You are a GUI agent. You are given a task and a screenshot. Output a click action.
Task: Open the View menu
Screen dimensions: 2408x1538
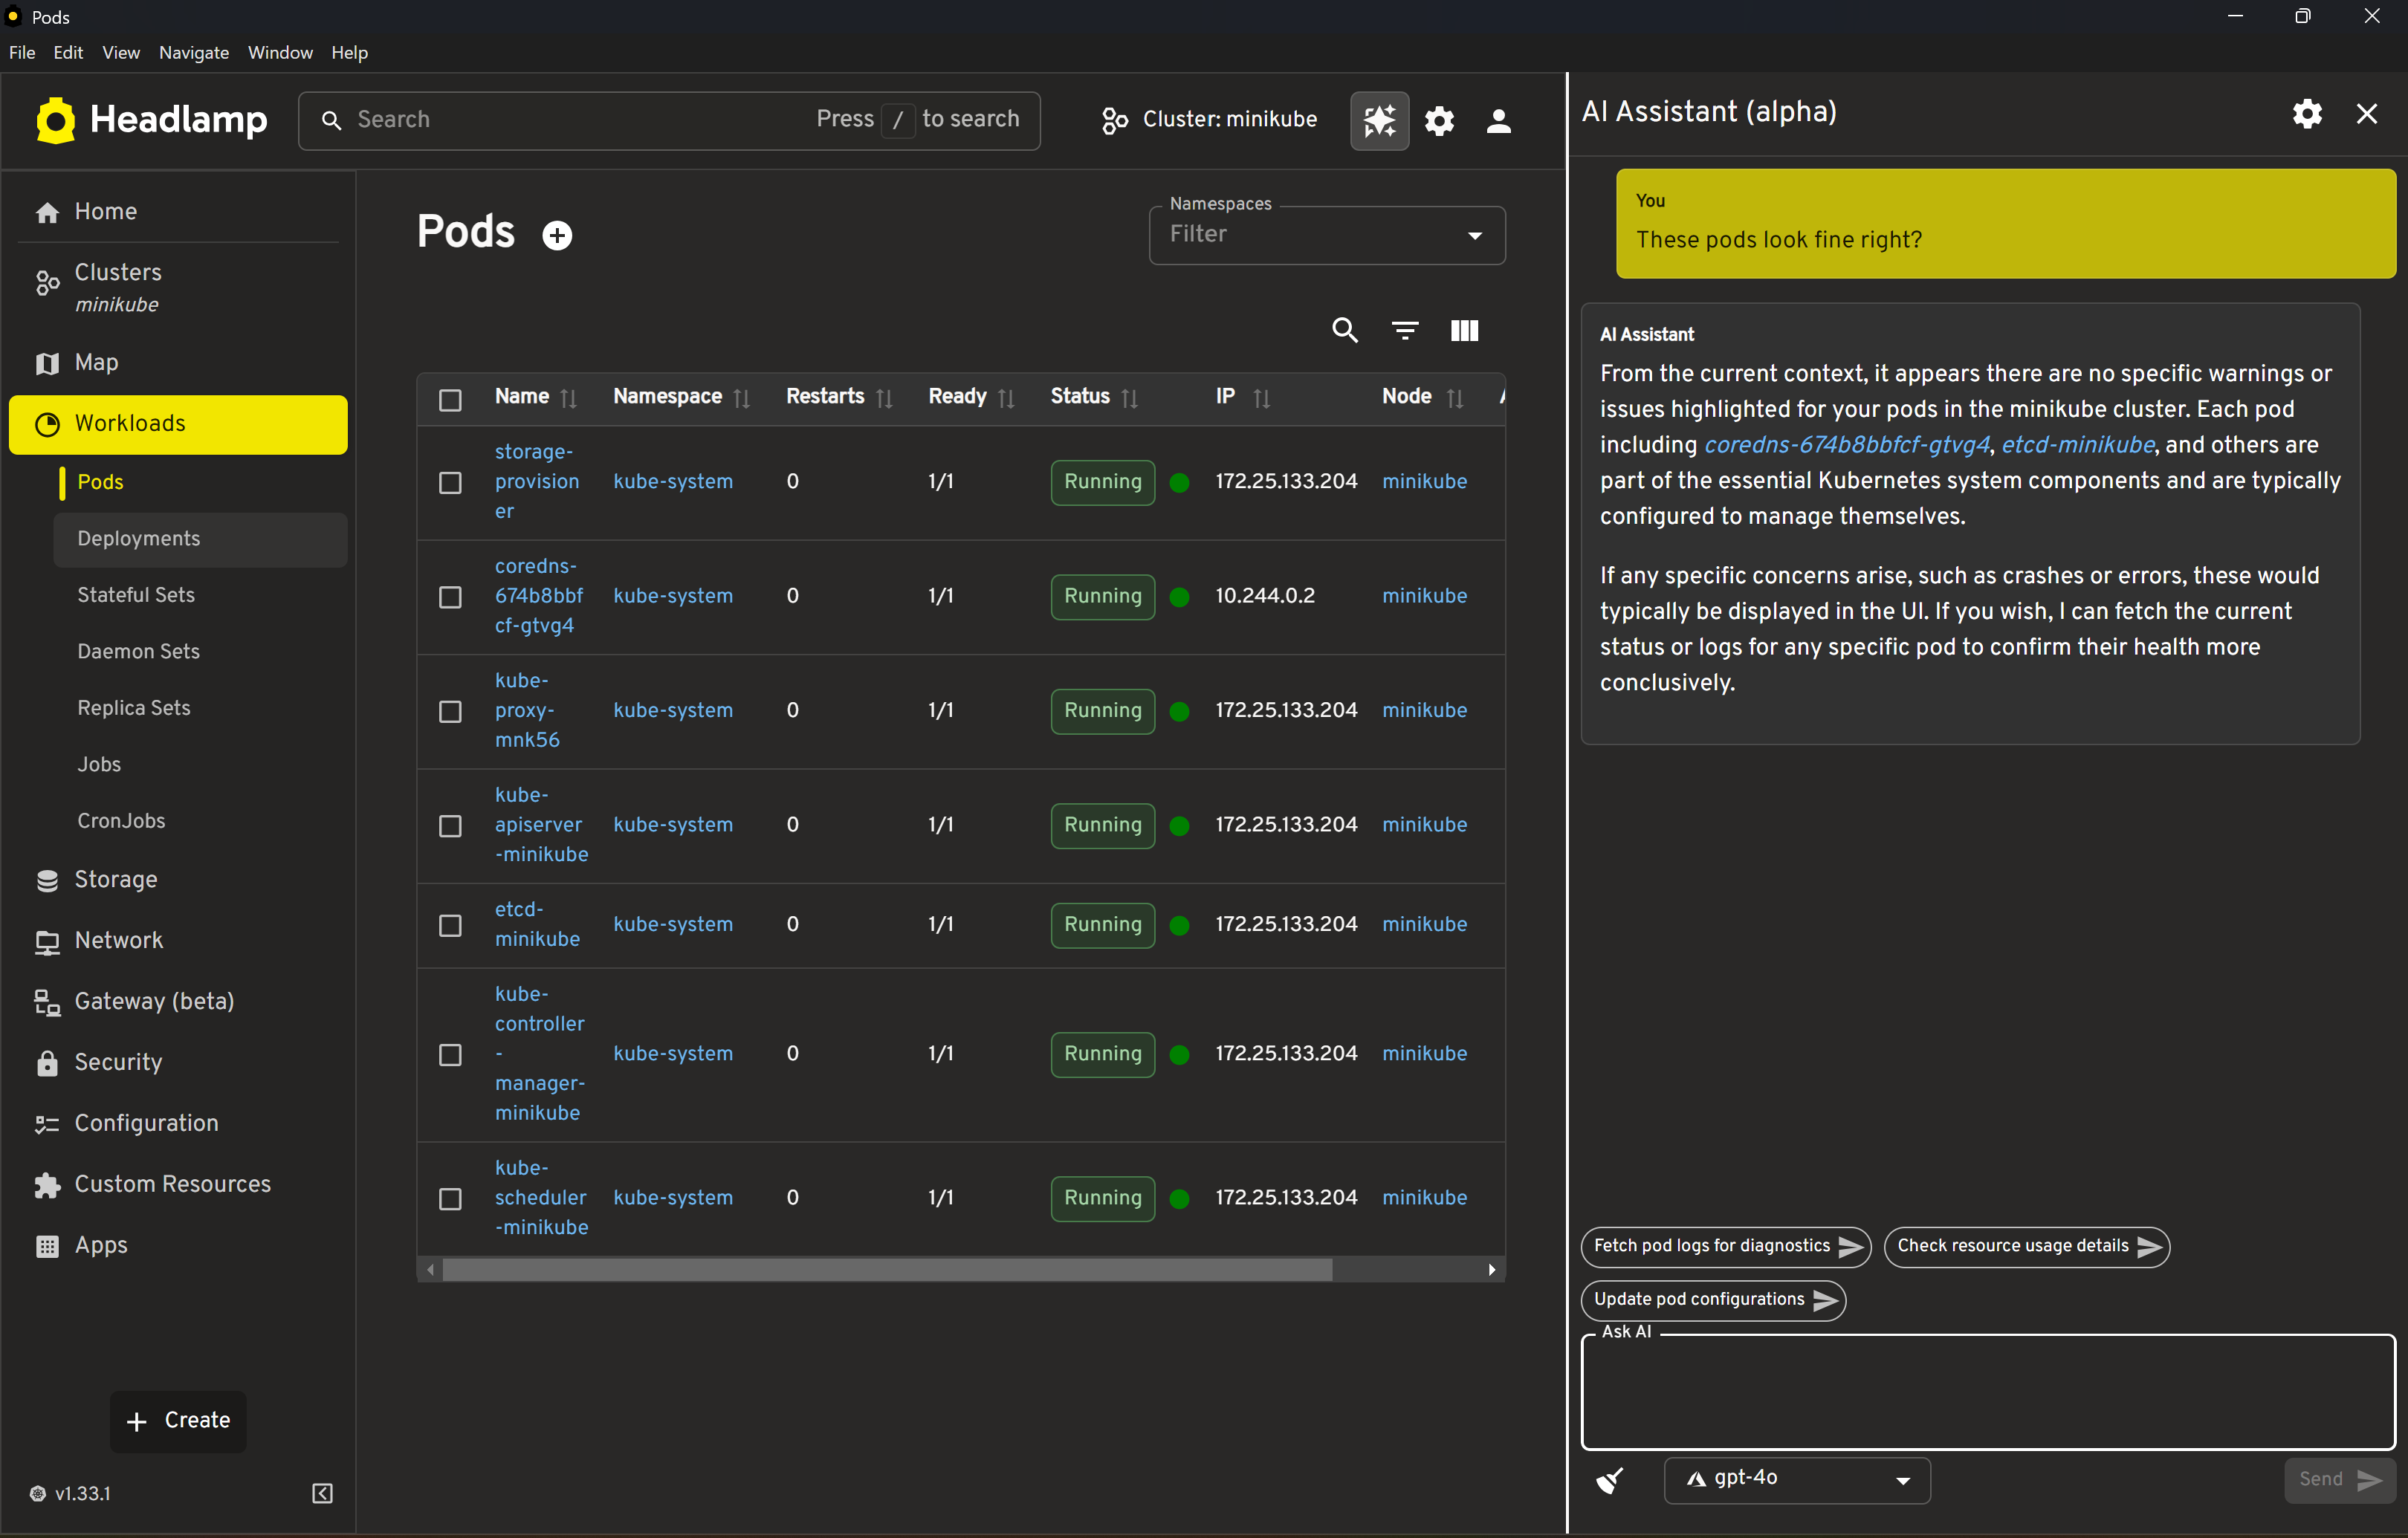coord(120,52)
